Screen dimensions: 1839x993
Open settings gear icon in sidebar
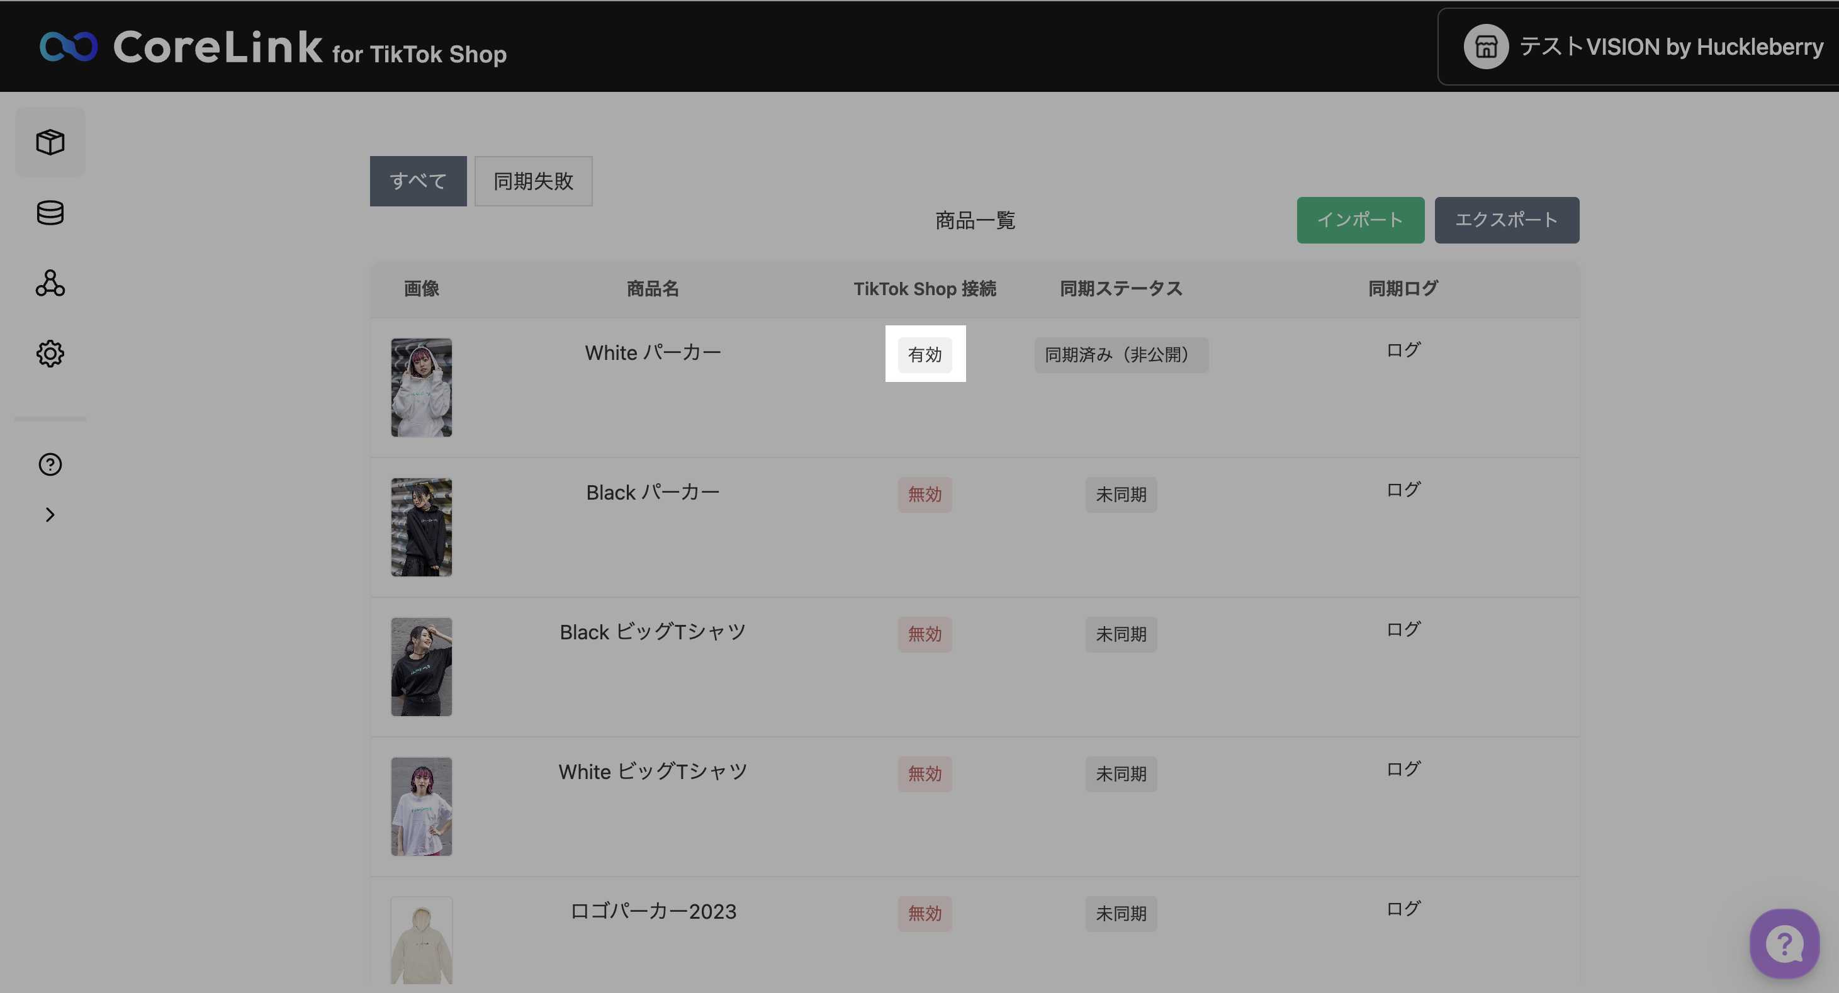(50, 354)
